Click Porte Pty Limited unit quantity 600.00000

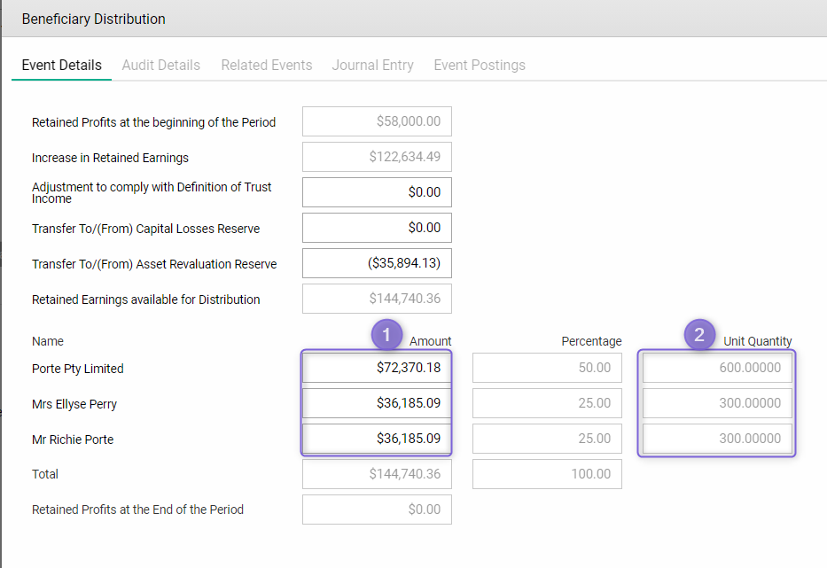(x=717, y=368)
